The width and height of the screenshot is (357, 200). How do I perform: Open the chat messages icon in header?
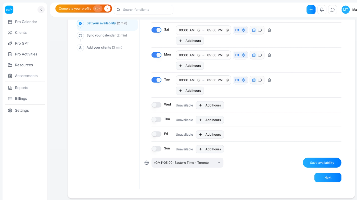tap(333, 10)
